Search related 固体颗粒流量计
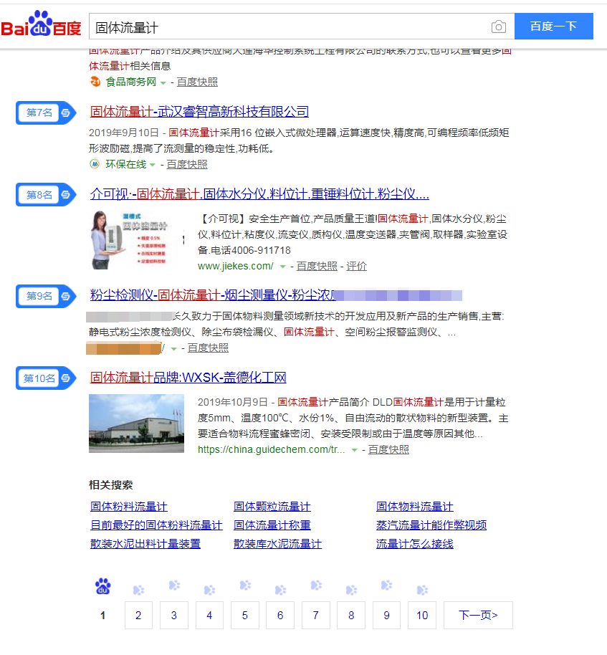Image resolution: width=607 pixels, height=655 pixels. pyautogui.click(x=272, y=507)
